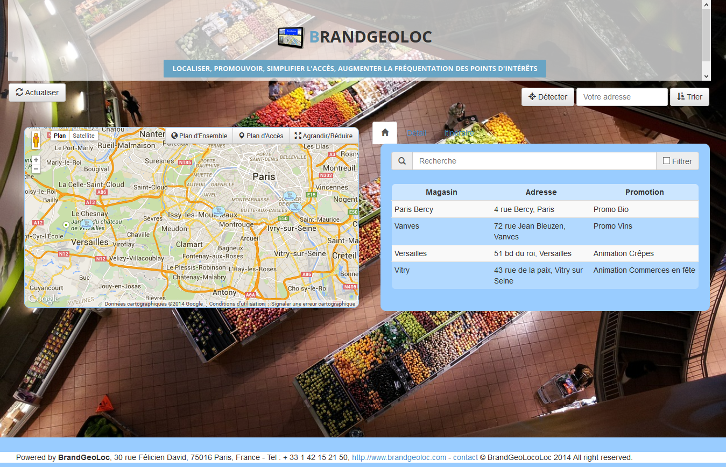Viewport: 726px width, 467px height.
Task: Select the Street View pegman on the map
Action: click(37, 140)
